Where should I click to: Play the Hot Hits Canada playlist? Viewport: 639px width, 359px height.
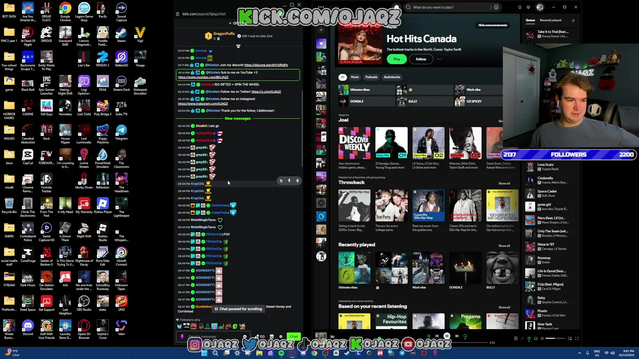pyautogui.click(x=397, y=59)
